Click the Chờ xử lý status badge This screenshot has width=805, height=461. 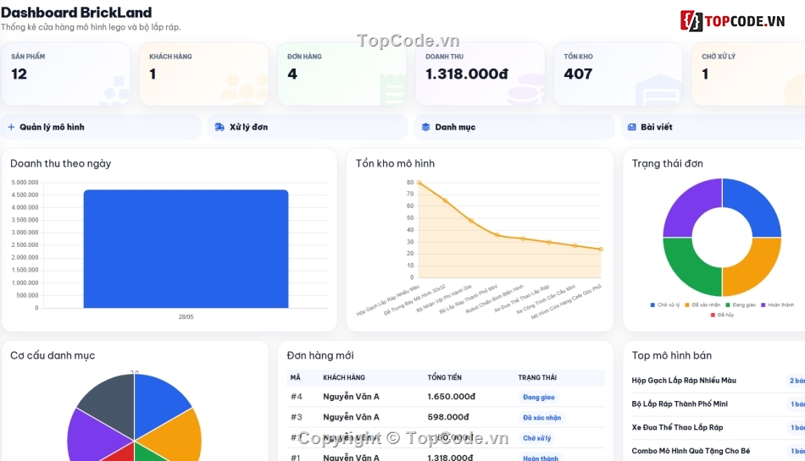[x=537, y=438]
